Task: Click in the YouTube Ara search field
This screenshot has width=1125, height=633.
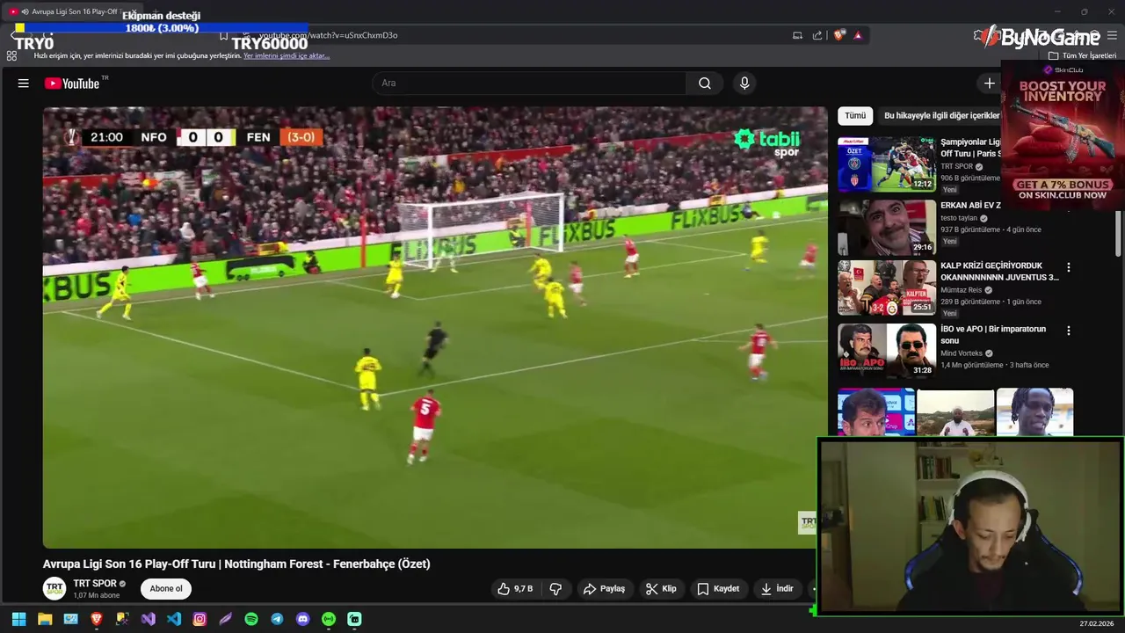Action: coord(530,84)
